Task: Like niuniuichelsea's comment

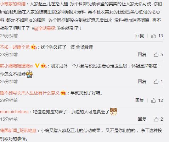Action: pos(156,119)
